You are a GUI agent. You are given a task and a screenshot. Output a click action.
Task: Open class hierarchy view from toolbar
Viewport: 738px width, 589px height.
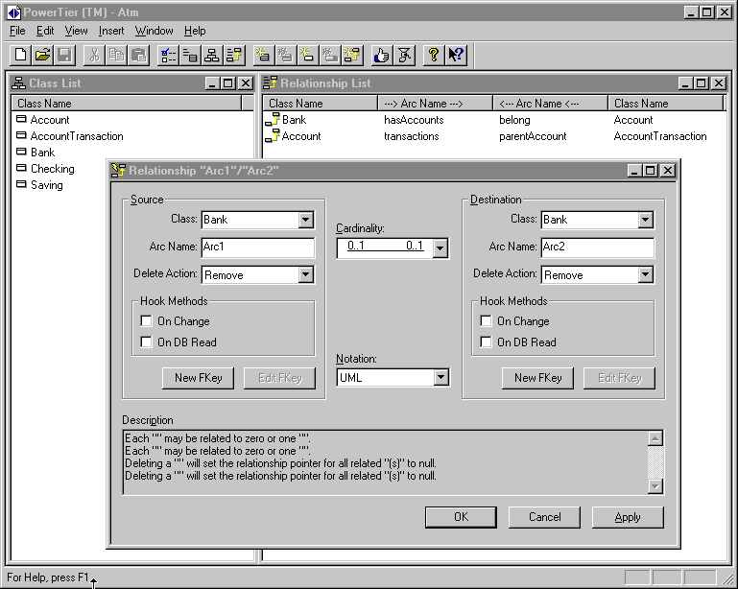(212, 55)
